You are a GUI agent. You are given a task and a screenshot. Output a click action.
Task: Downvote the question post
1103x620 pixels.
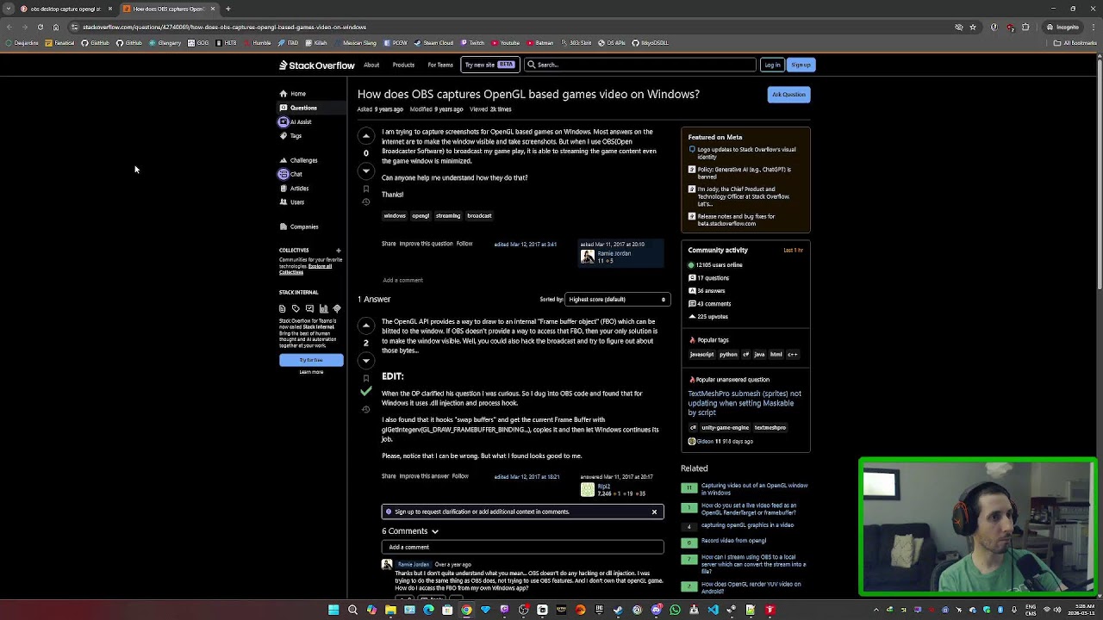click(365, 170)
